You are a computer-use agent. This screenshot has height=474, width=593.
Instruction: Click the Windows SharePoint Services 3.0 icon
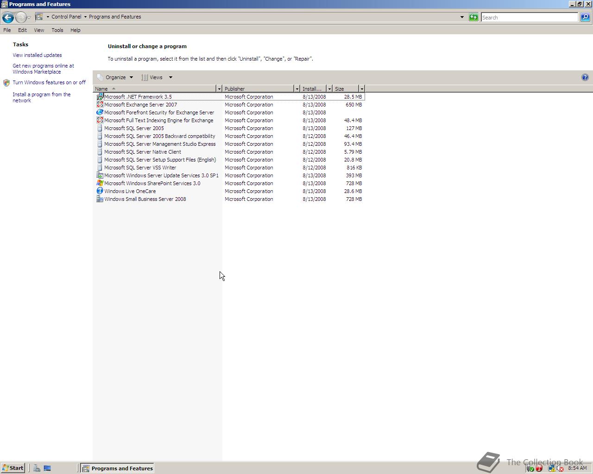(100, 183)
